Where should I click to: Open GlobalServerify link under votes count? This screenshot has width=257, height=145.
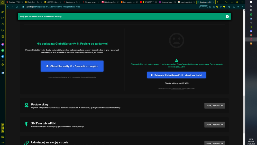[177, 89]
